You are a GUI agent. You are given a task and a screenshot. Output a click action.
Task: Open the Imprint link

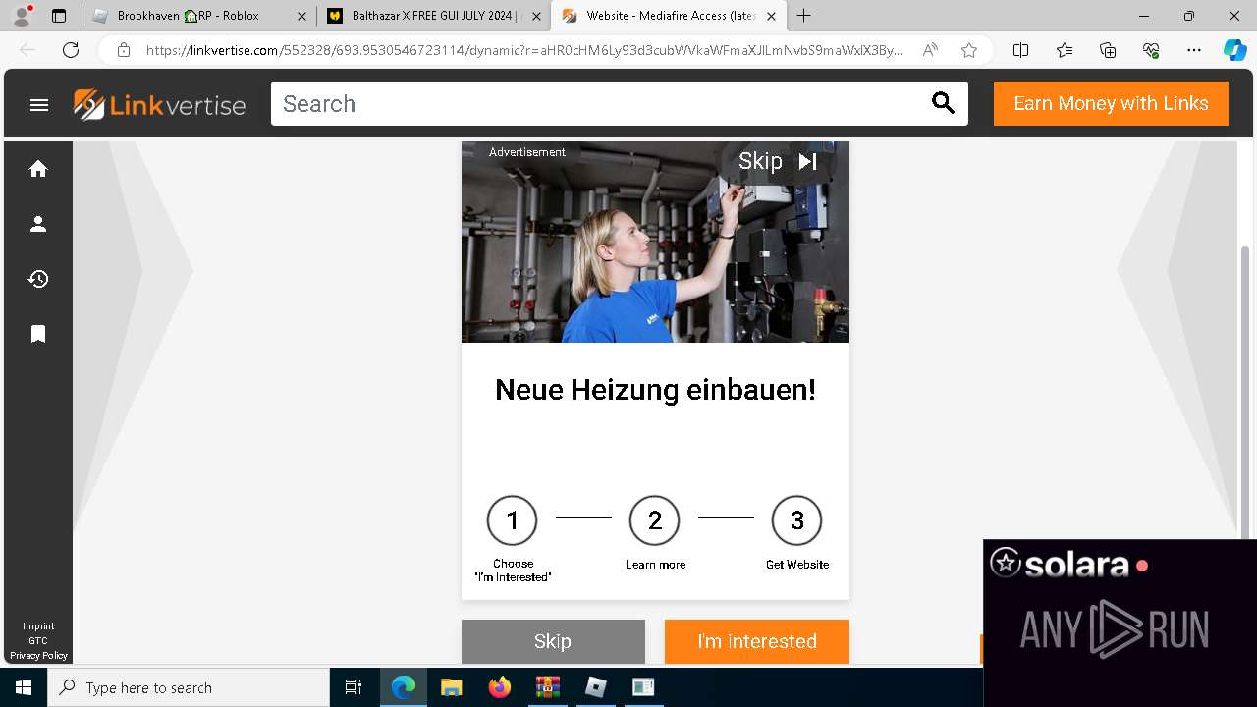[x=38, y=625]
